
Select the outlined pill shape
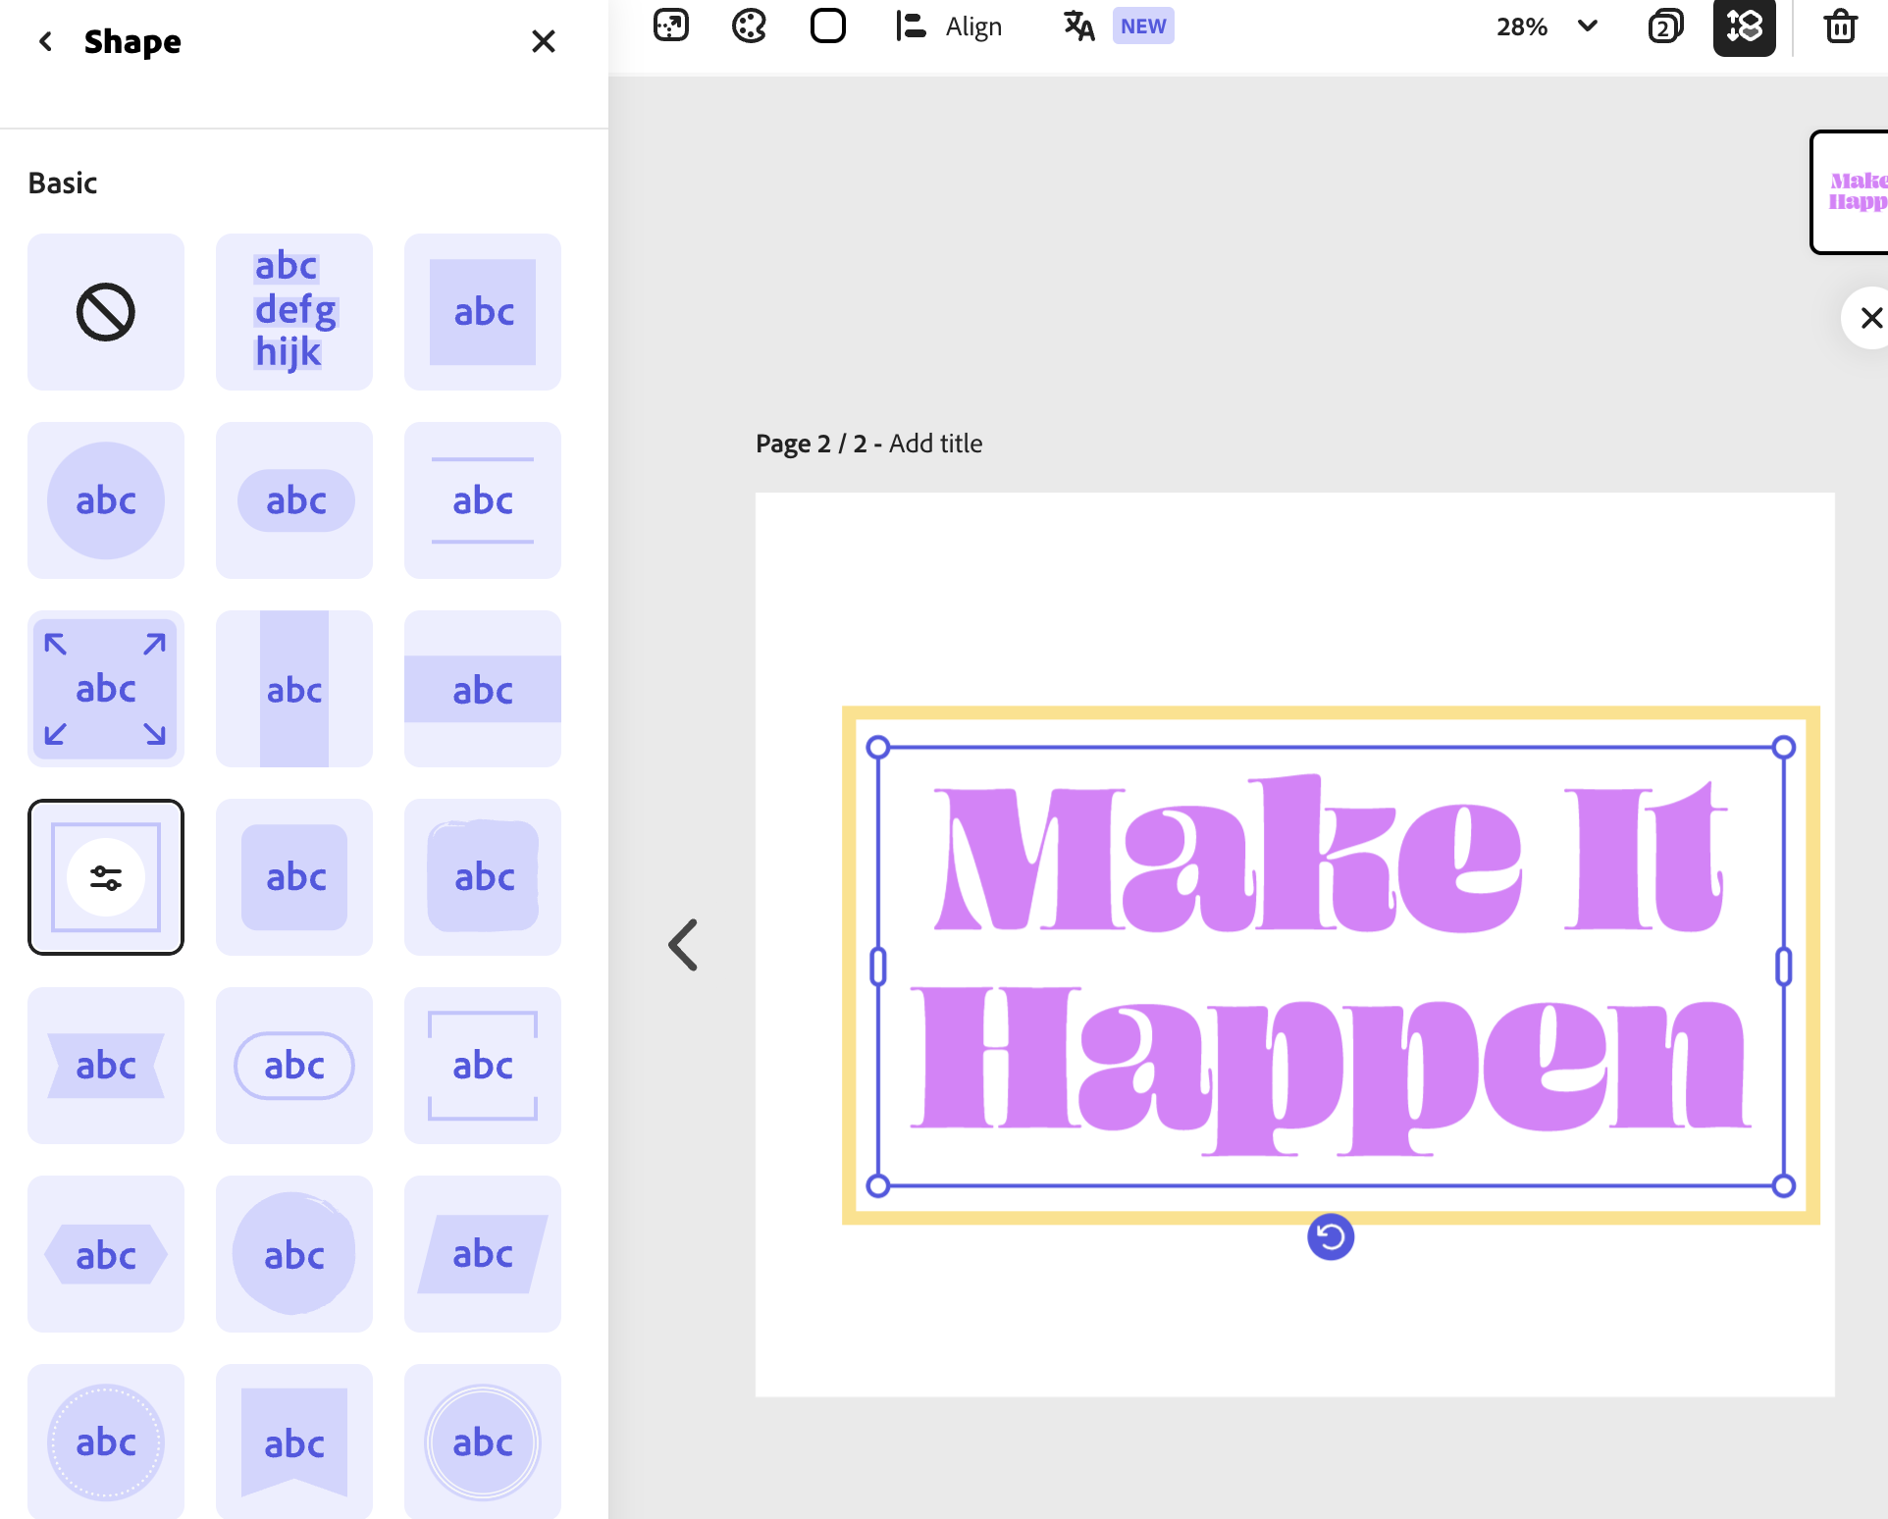[x=294, y=1066]
